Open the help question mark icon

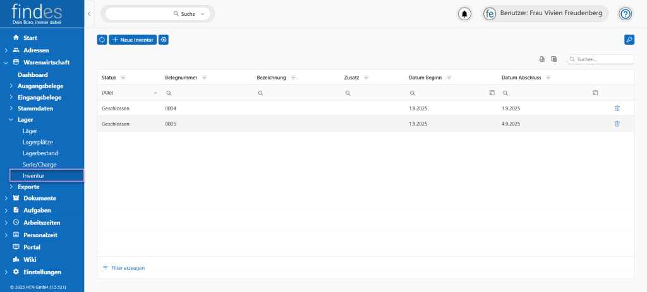click(x=625, y=14)
